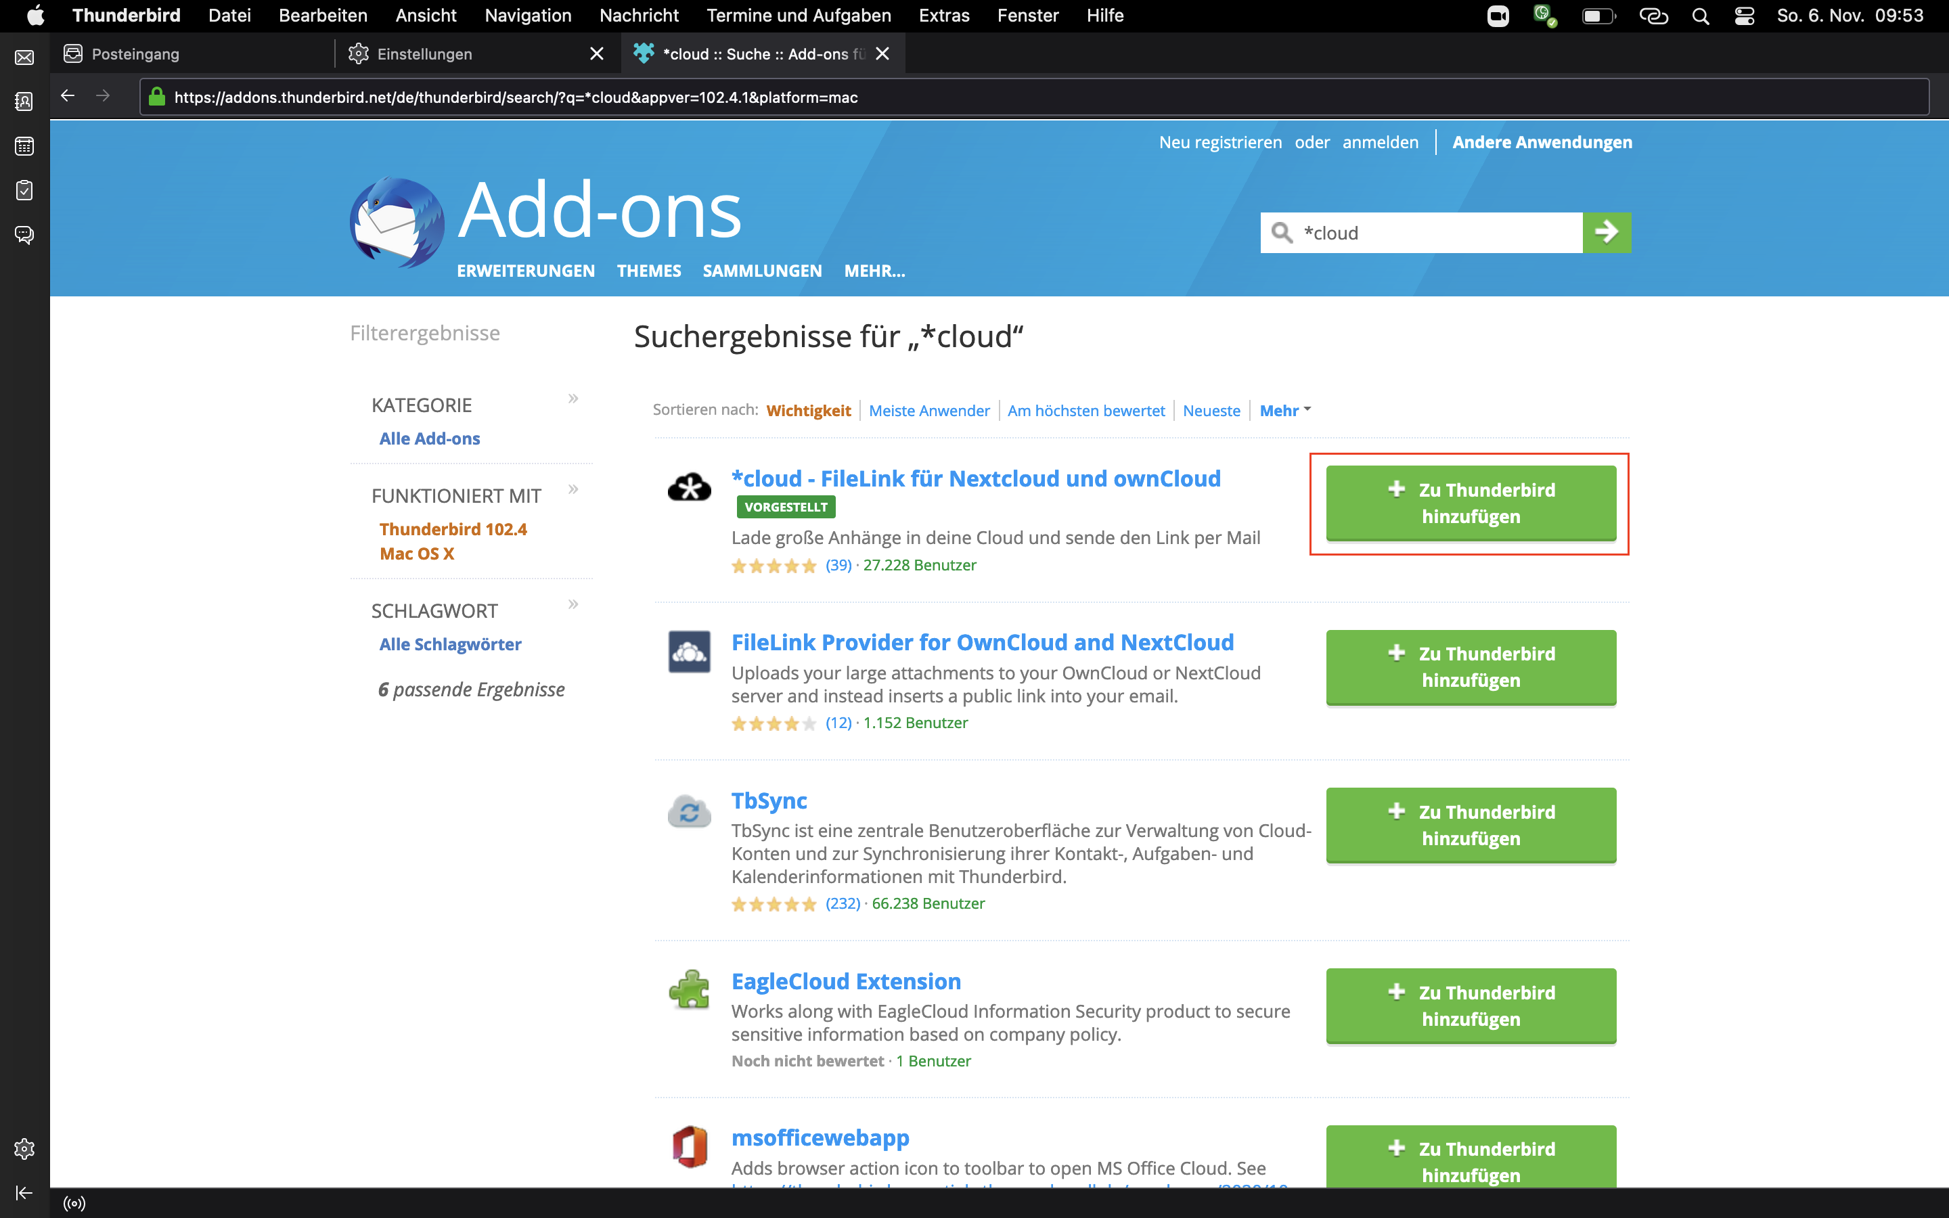Collapse the spaces toolbar arrow icon
1949x1218 pixels.
24,1193
